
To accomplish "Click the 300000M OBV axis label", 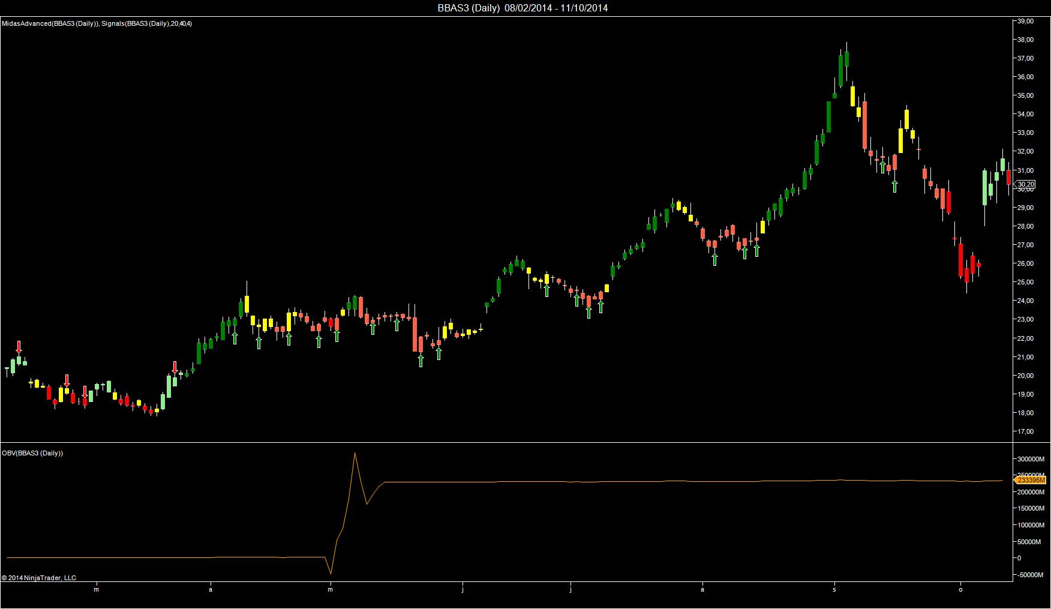I will tap(1031, 459).
